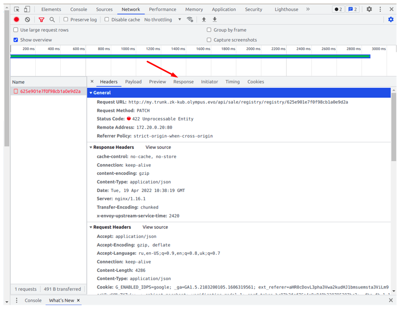
Task: Open the No throttling dropdown
Action: pos(163,20)
